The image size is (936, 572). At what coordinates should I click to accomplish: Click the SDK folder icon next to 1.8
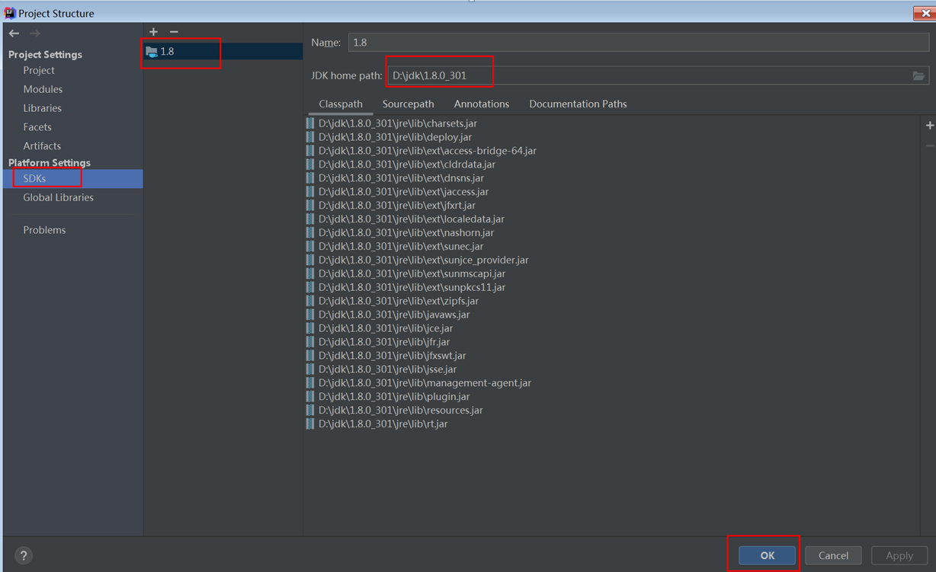tap(149, 51)
